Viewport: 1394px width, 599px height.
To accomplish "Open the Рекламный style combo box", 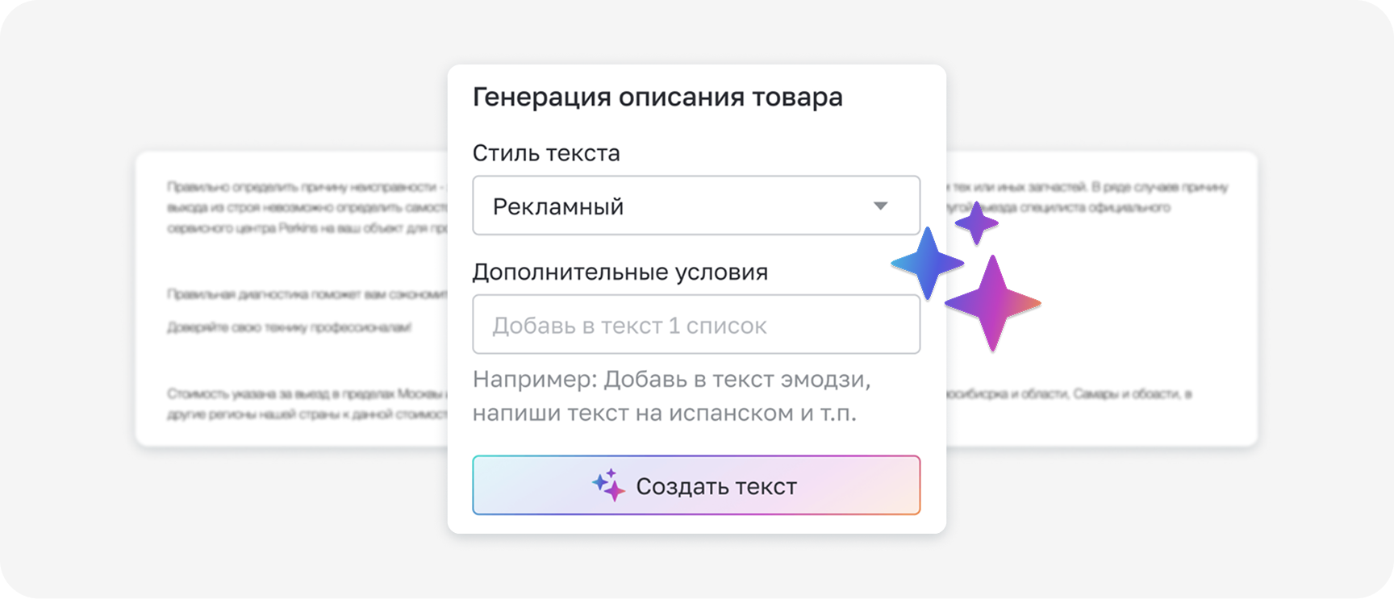I will [696, 206].
